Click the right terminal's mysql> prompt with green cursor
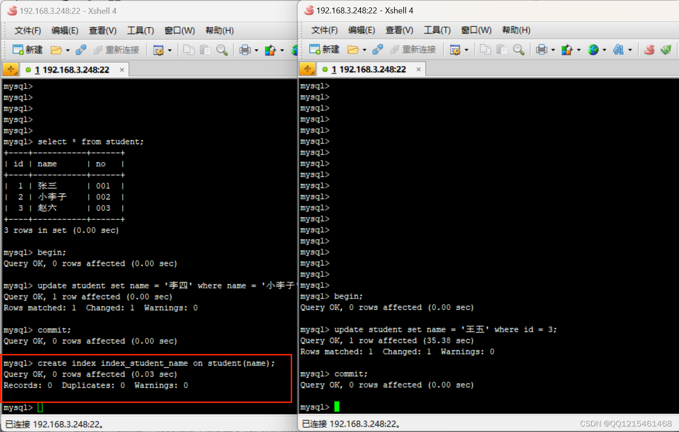This screenshot has width=679, height=432. pyautogui.click(x=320, y=407)
